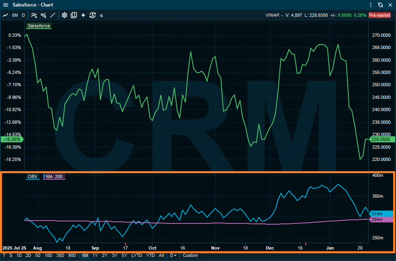This screenshot has height=261, width=396.
Task: Select the 1D time range
Action: pyautogui.click(x=19, y=255)
